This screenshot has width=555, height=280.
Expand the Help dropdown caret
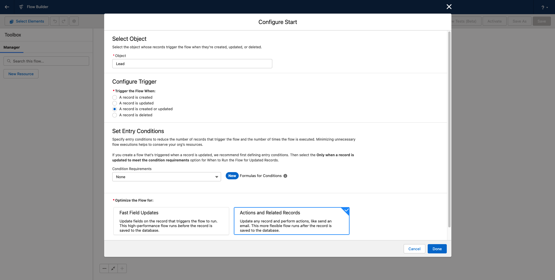coord(547,7)
